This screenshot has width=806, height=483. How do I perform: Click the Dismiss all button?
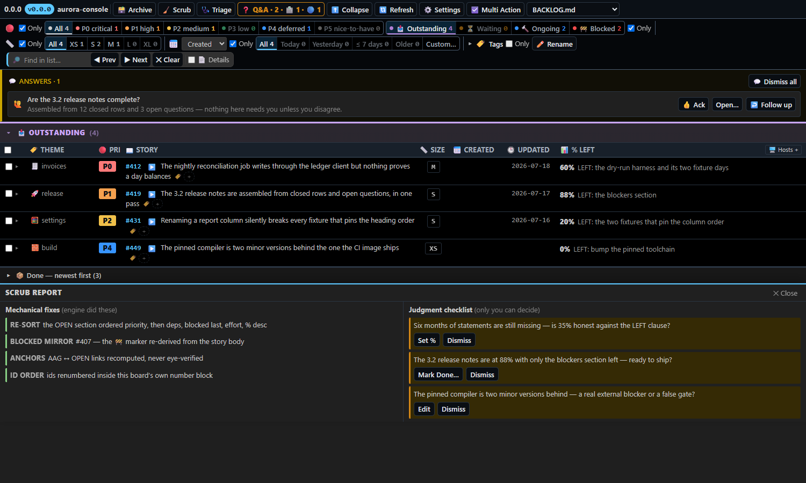[774, 82]
